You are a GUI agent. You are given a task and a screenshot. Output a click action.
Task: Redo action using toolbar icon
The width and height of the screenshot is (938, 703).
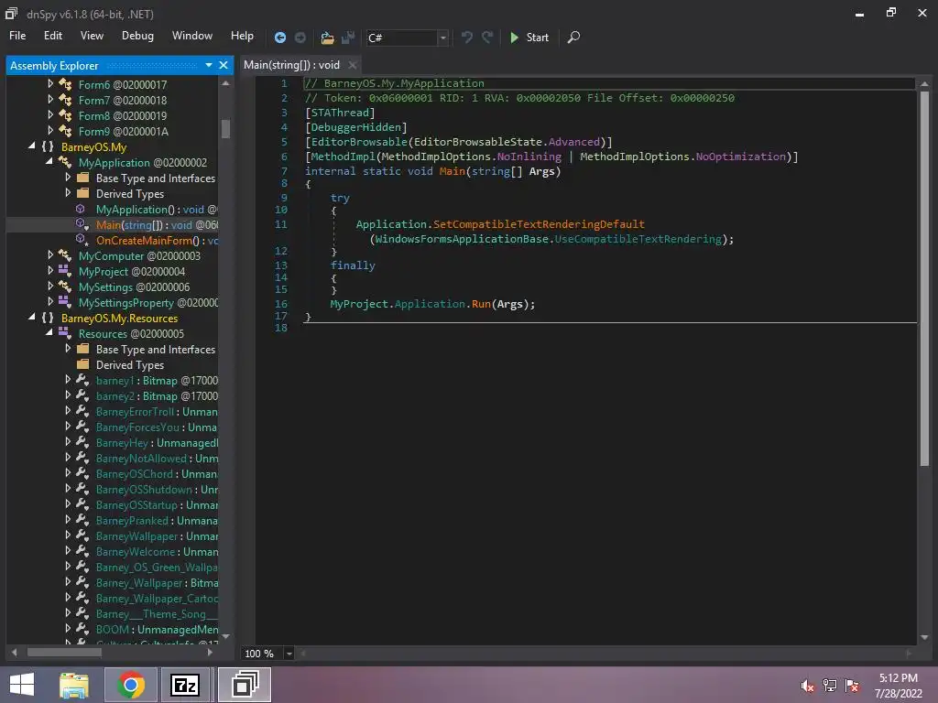tap(487, 38)
